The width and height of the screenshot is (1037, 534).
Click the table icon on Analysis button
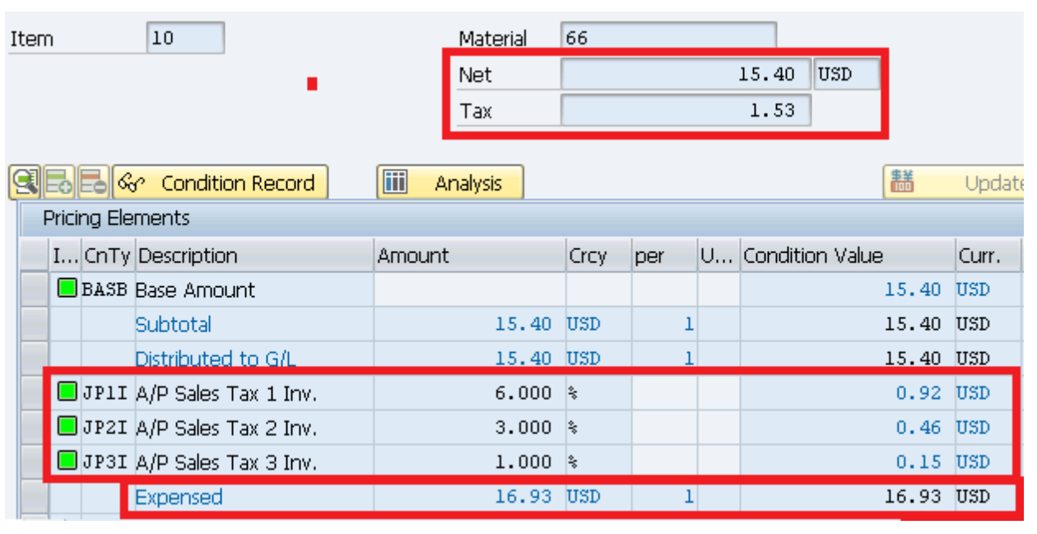coord(395,182)
